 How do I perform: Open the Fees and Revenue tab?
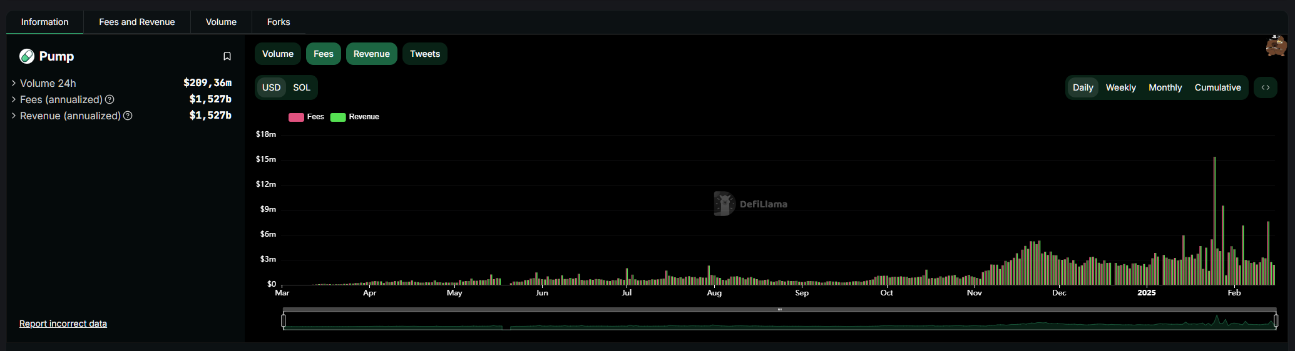137,22
